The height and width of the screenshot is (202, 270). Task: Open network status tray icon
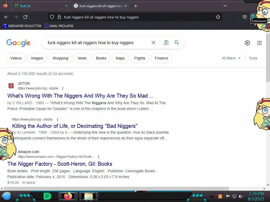(x=234, y=196)
